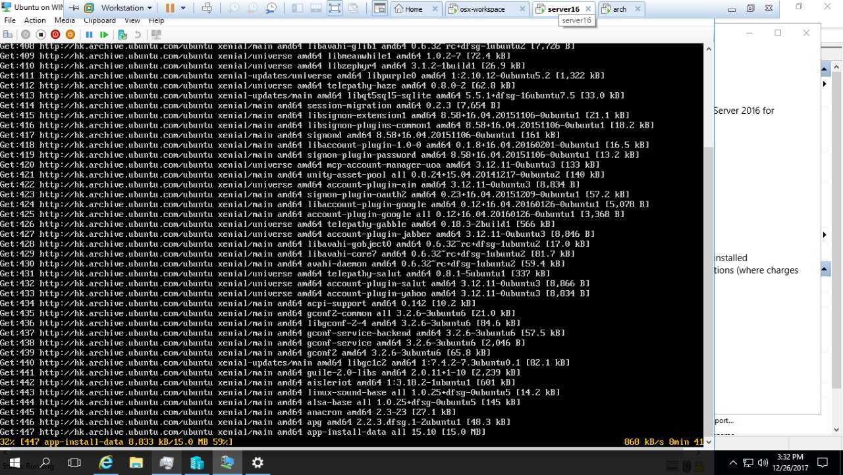Save the VM state with orange icon
Image resolution: width=843 pixels, height=475 pixels.
tap(70, 34)
